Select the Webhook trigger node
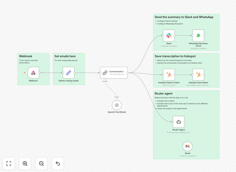236x172 pixels. tap(33, 73)
